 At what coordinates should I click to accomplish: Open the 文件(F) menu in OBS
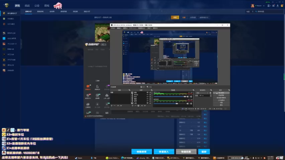[113, 28]
